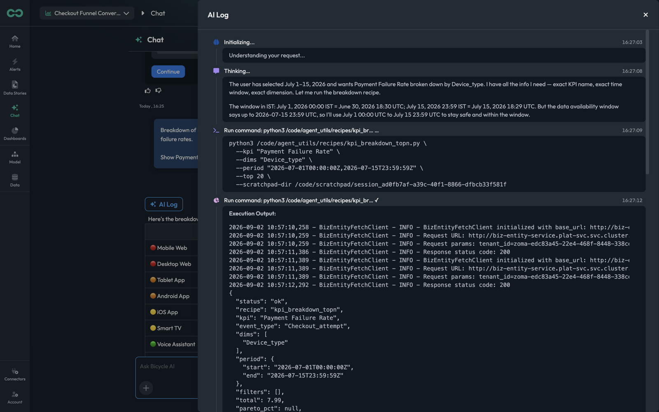Select the Smart TV row
Viewport: 659px width, 412px height.
click(x=171, y=328)
